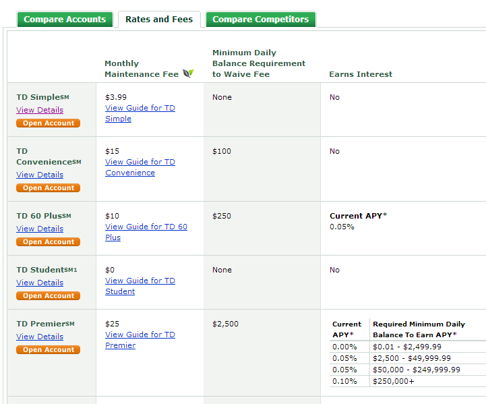
Task: Select the Rates and Fees tab
Action: [x=159, y=20]
